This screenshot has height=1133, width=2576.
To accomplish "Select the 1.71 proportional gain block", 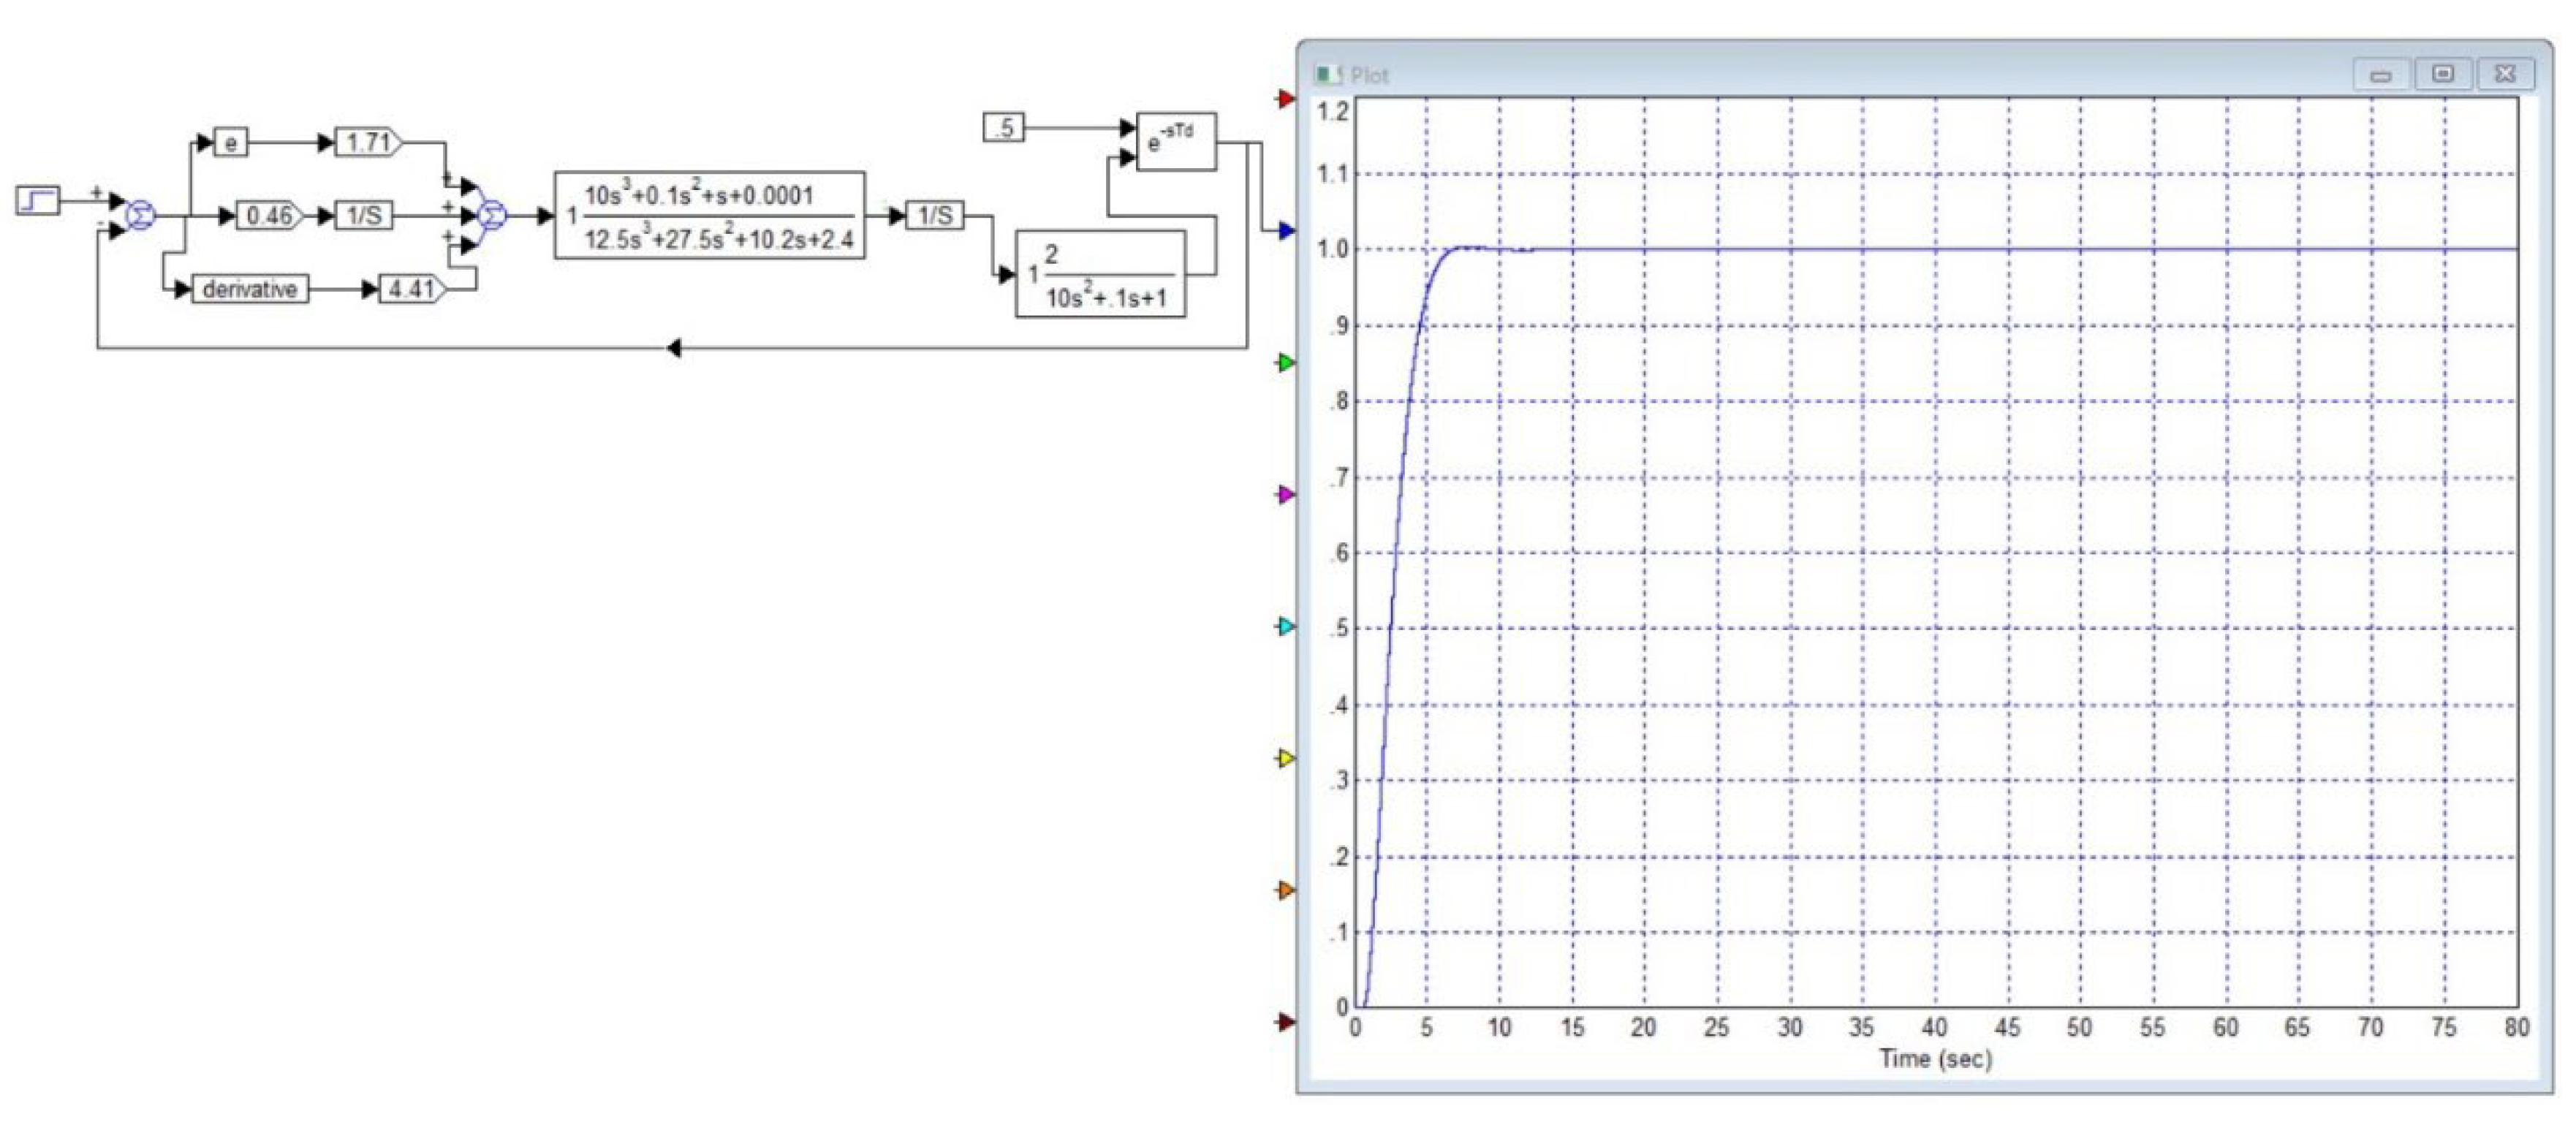I will pyautogui.click(x=368, y=143).
